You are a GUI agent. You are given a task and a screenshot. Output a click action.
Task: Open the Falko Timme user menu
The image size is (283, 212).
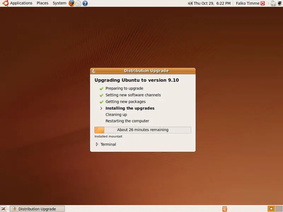tap(248, 3)
